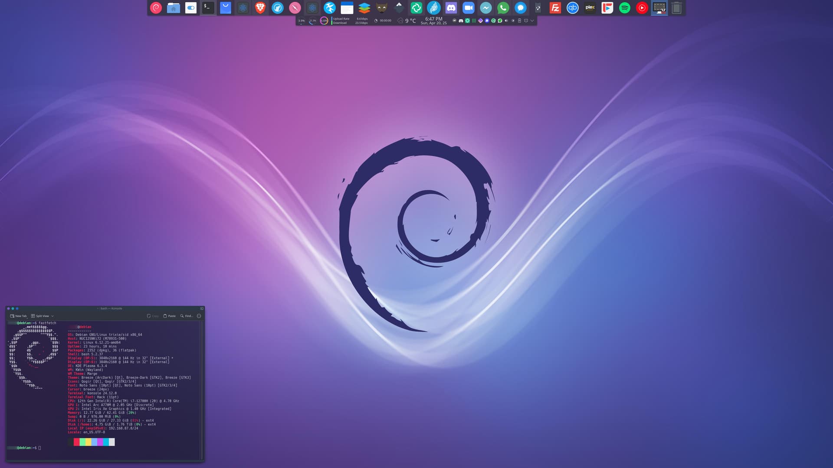Click the 'Locale: en_US.UTF-8' line
This screenshot has width=833, height=468.
click(86, 432)
